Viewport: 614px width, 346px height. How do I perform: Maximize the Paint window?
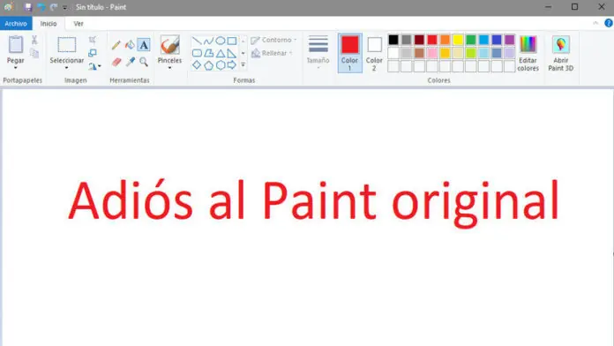point(574,7)
